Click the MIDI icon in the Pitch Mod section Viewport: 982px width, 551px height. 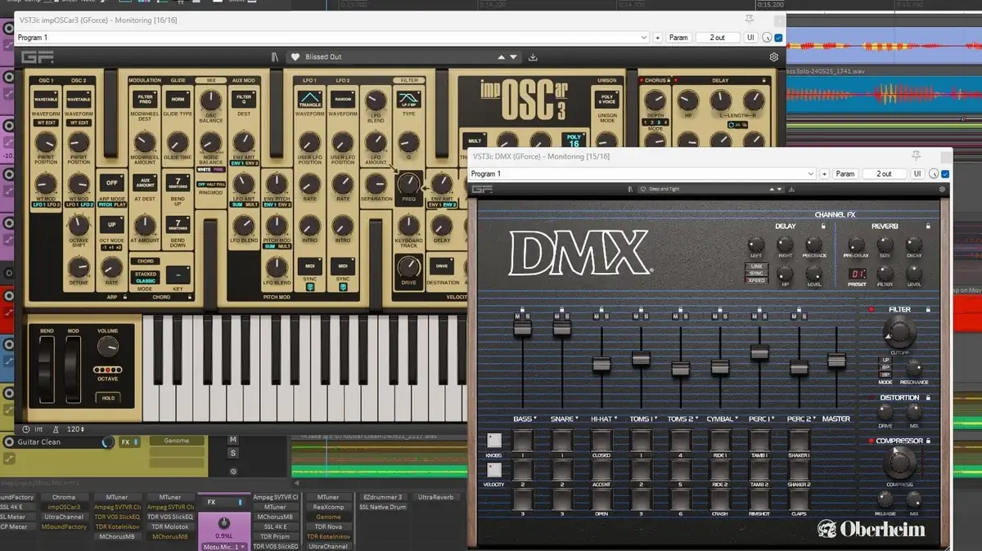coord(311,266)
